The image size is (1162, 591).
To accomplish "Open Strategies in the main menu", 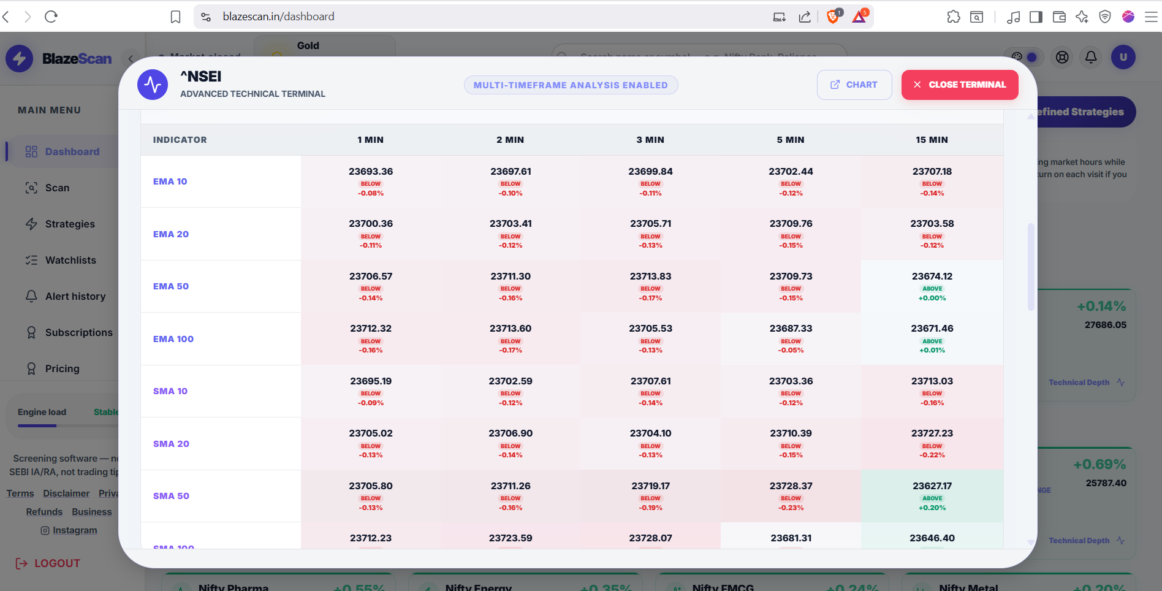I will click(60, 224).
